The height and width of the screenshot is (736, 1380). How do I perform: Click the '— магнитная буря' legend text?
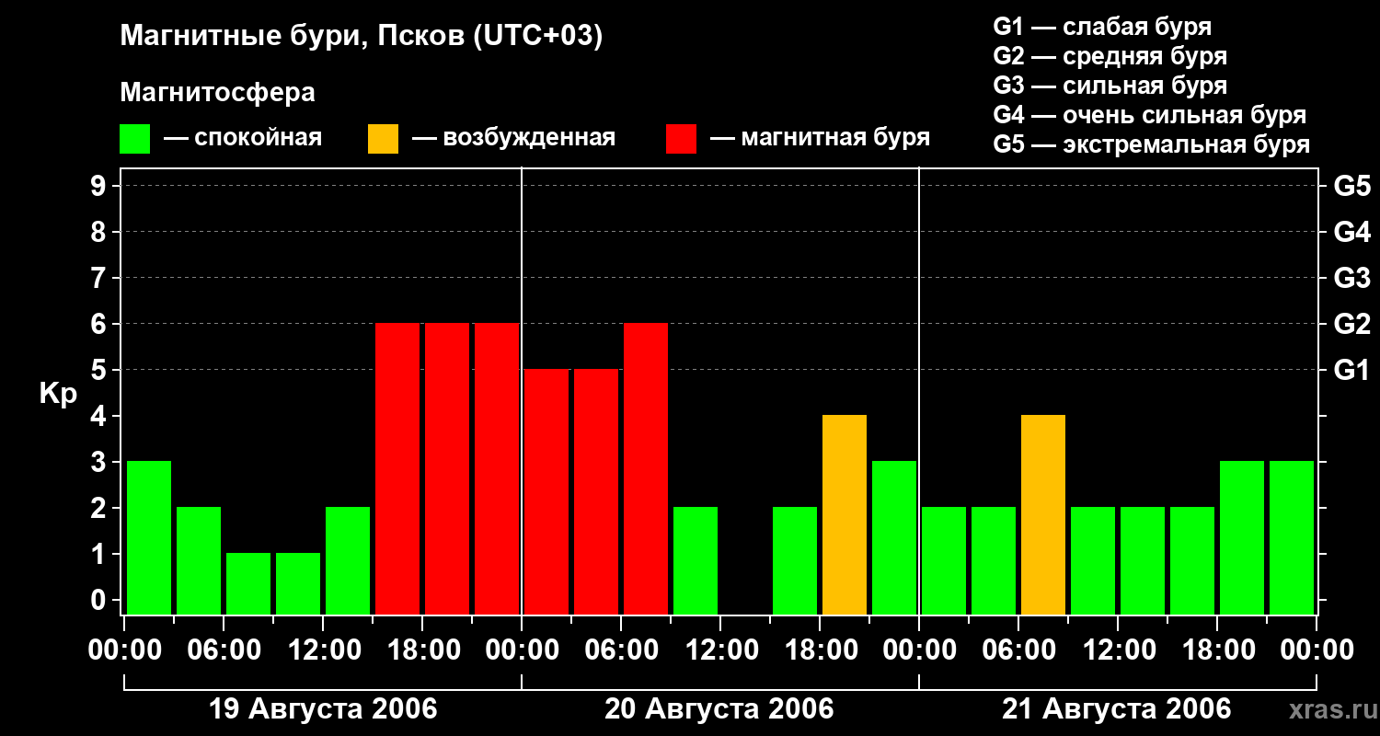click(821, 139)
